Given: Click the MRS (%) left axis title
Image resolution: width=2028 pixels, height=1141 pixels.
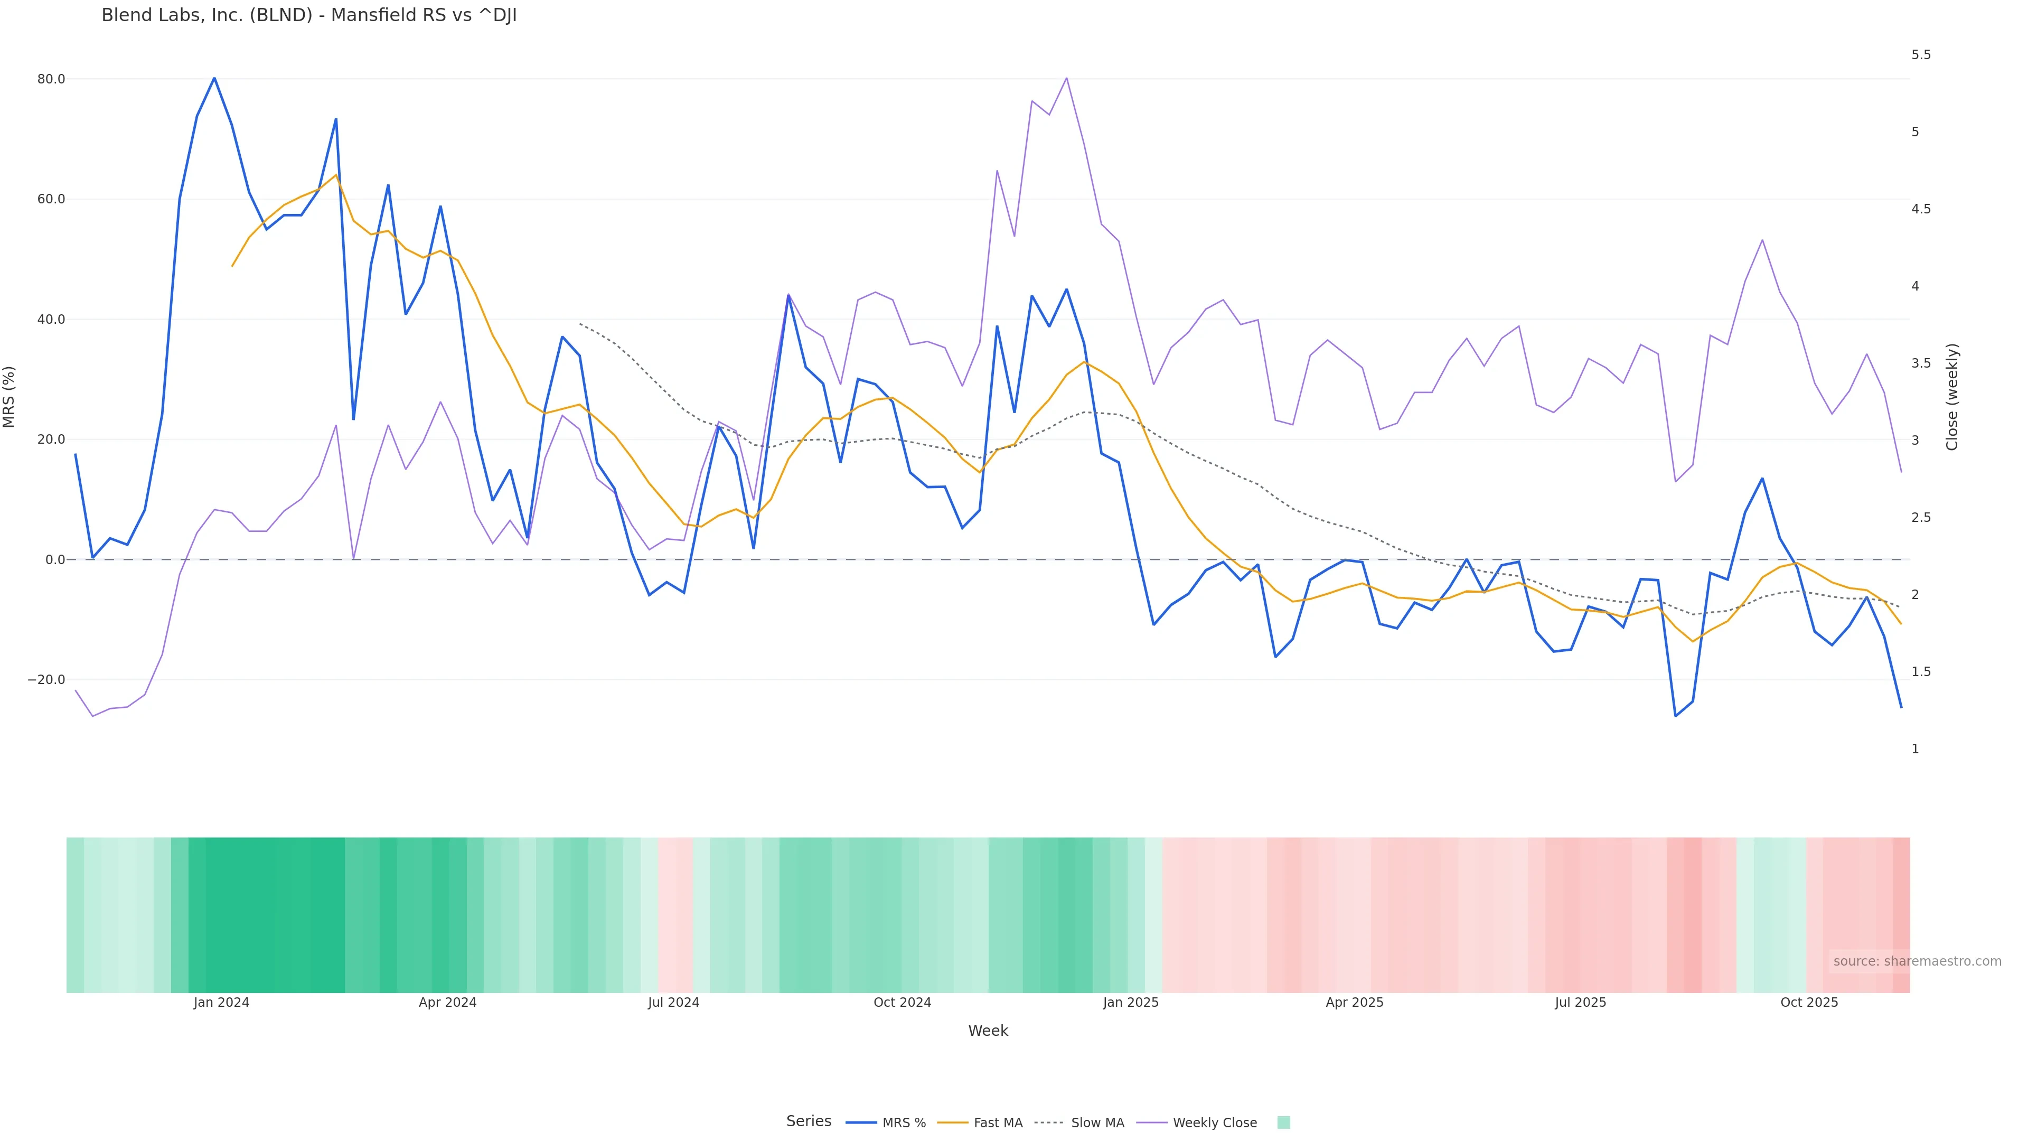Looking at the screenshot, I should (10, 397).
